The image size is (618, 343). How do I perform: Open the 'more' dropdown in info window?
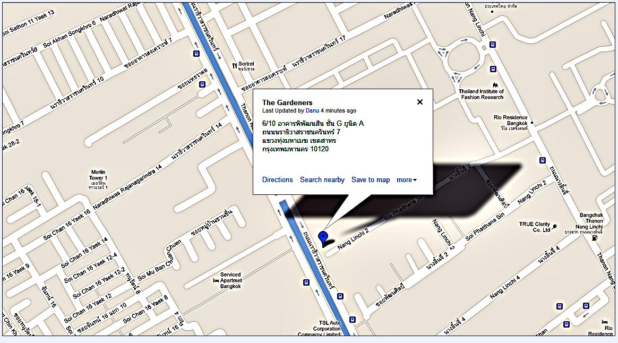[x=406, y=180]
